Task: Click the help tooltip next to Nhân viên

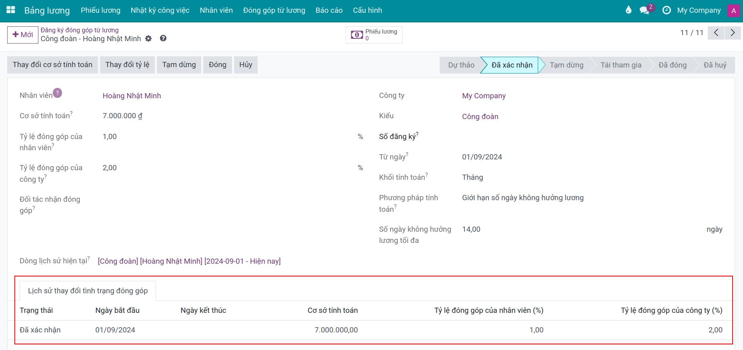Action: (58, 93)
